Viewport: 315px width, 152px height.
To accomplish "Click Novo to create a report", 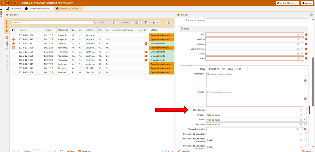I will [x=71, y=151].
